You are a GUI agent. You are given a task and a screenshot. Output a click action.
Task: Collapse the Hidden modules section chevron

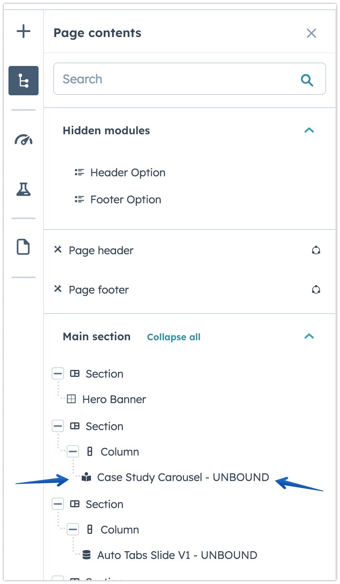click(x=309, y=130)
